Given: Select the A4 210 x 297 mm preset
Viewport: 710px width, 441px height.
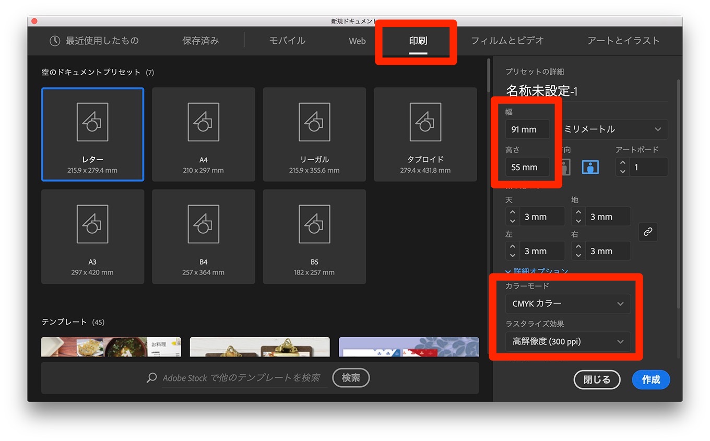Looking at the screenshot, I should pyautogui.click(x=203, y=134).
